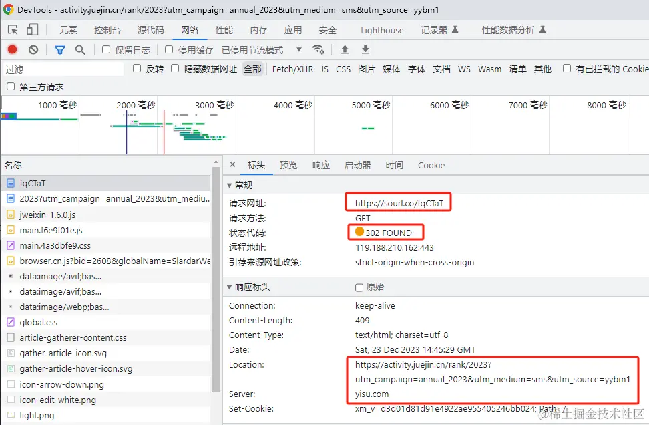Open the 启动器 tab in request details
The height and width of the screenshot is (425, 649).
pos(358,165)
